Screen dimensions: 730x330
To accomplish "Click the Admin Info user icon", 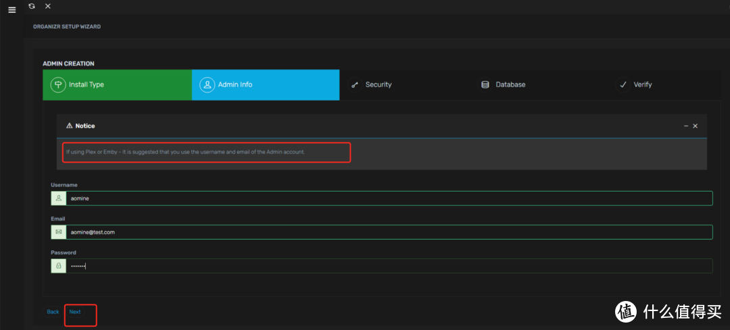I will [207, 85].
